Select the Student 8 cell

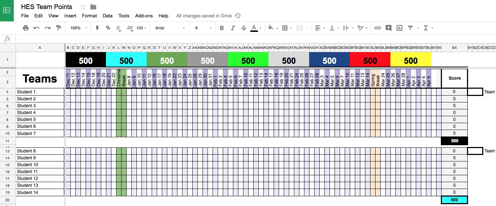tap(40, 151)
